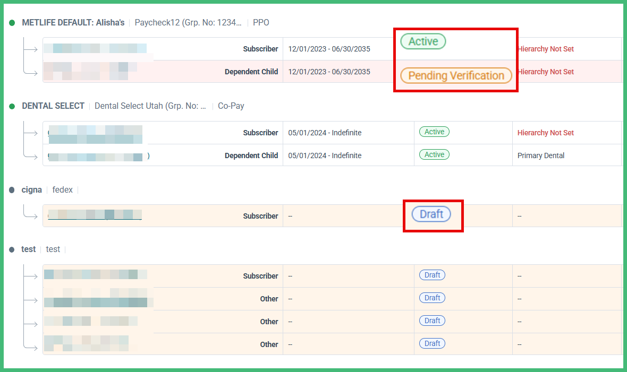Click Active badge on Dental Select Dependent Child
Screen dimensions: 627x372
pos(434,155)
